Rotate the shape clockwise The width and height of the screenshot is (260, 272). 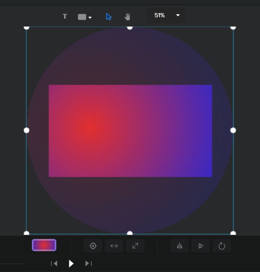(x=222, y=246)
